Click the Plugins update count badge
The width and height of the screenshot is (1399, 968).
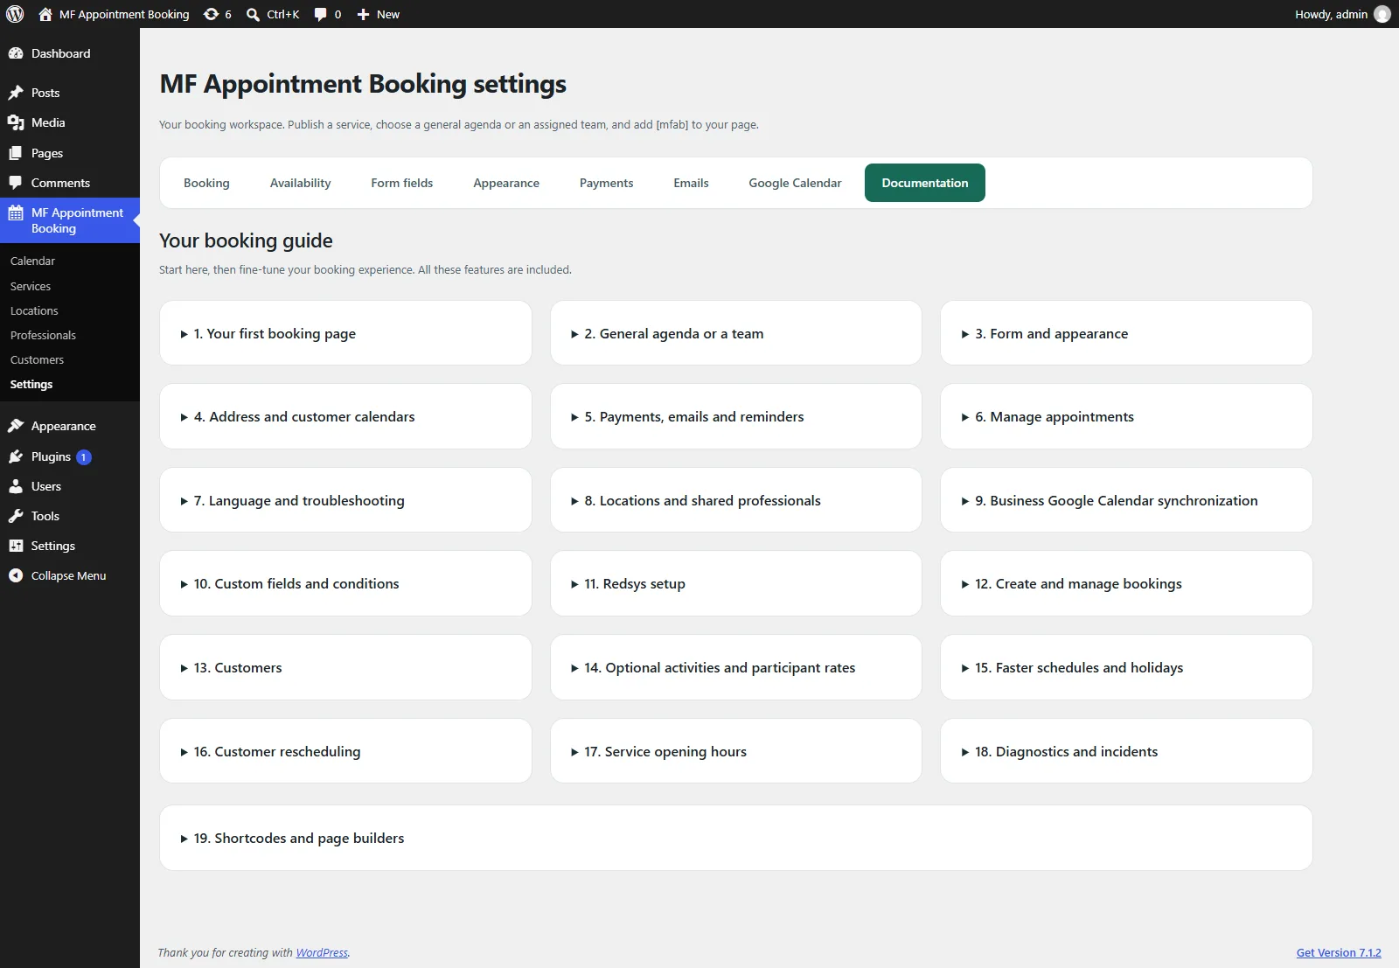point(84,456)
